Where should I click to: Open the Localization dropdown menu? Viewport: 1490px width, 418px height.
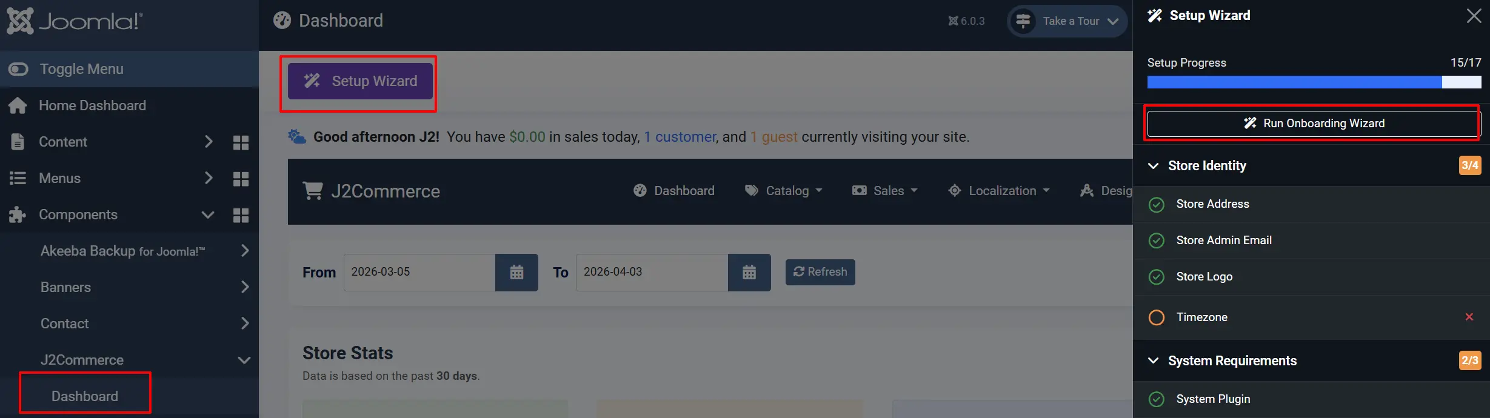click(x=999, y=191)
